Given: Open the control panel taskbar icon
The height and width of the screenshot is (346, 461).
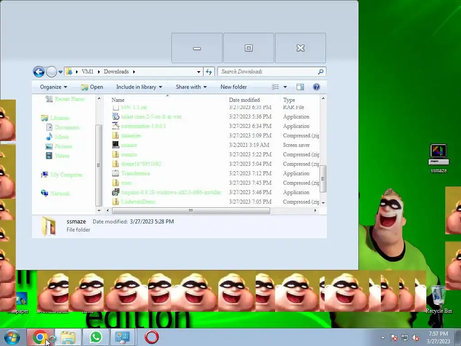Looking at the screenshot, I should pyautogui.click(x=122, y=337).
